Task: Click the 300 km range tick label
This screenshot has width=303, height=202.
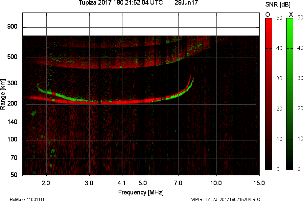Action: click(12, 83)
